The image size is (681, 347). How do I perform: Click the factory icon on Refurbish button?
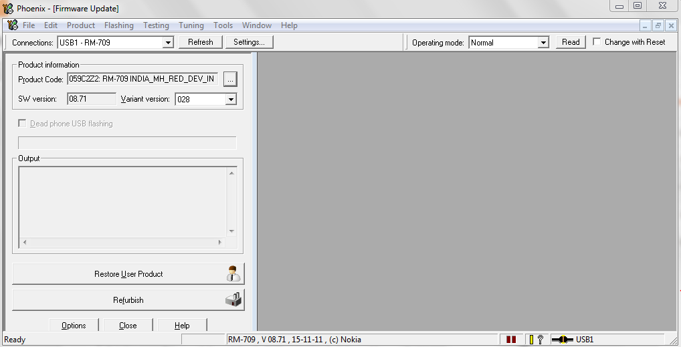coord(233,300)
